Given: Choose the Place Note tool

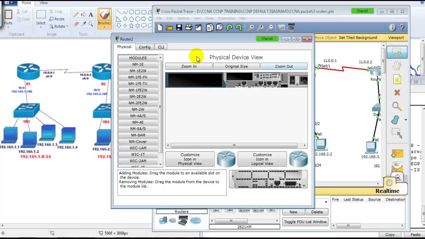Looking at the screenshot, I should pyautogui.click(x=397, y=79).
